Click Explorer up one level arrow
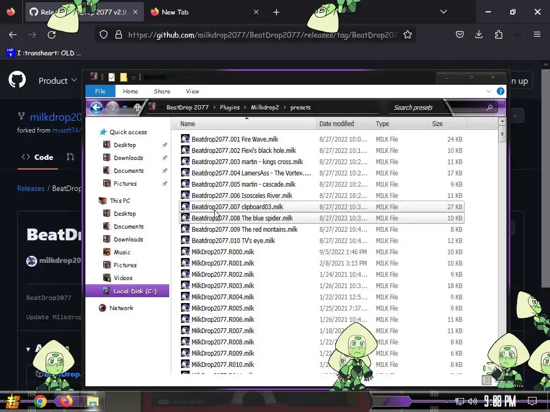Image resolution: width=550 pixels, height=412 pixels. click(137, 107)
